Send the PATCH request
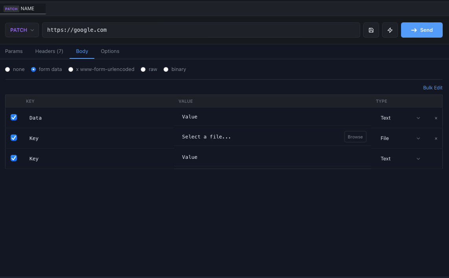 [421, 30]
